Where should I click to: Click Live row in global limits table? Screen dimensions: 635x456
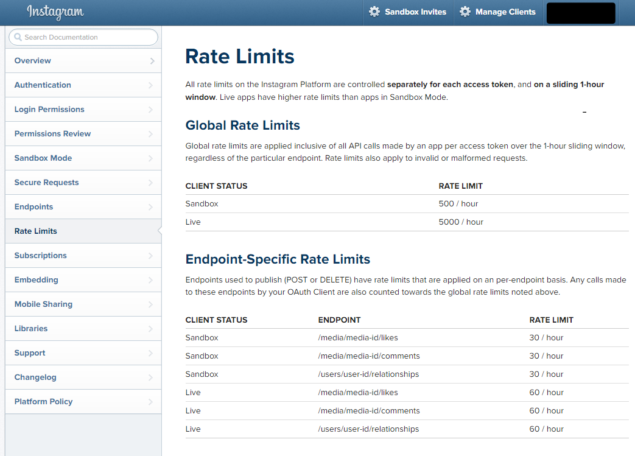pyautogui.click(x=407, y=222)
